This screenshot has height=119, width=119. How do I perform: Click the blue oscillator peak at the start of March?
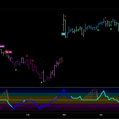64,89
